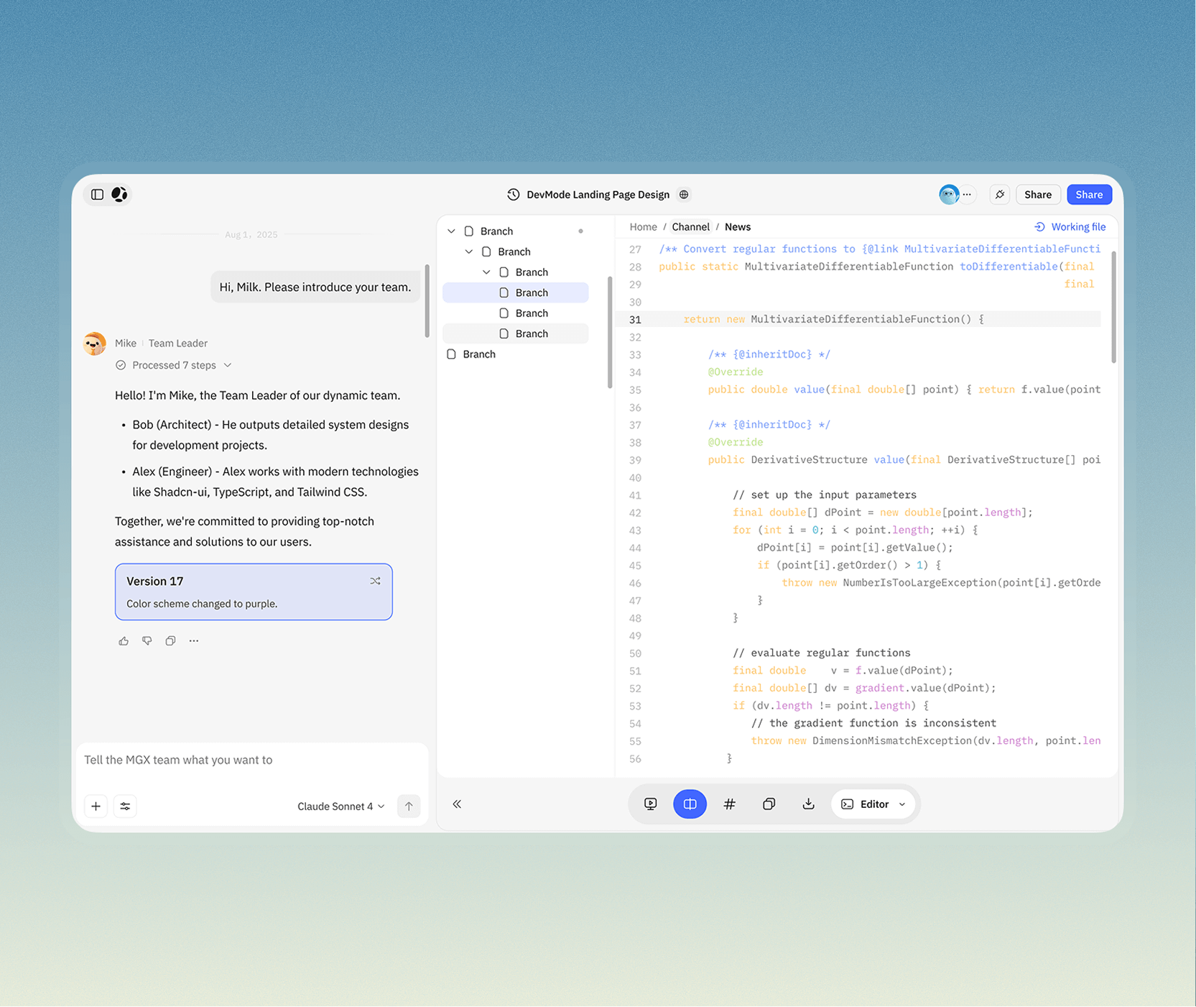
Task: Go to Home in the breadcrumb
Action: [643, 227]
